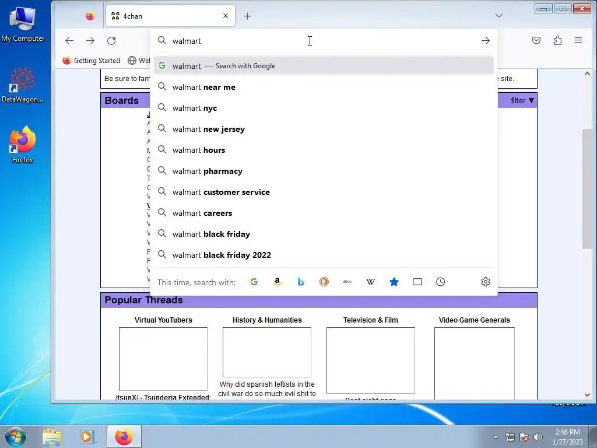Click the Video Game Generals thread thumbnail
Image resolution: width=597 pixels, height=448 pixels.
pyautogui.click(x=475, y=363)
